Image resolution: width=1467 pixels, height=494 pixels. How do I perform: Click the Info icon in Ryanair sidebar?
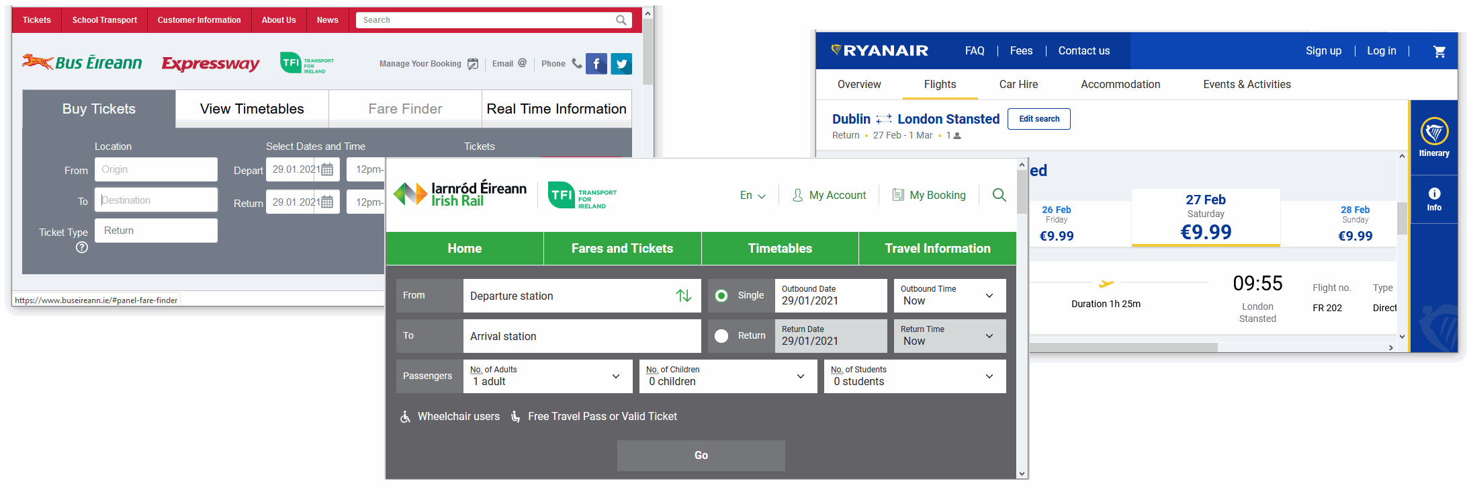pos(1434,199)
